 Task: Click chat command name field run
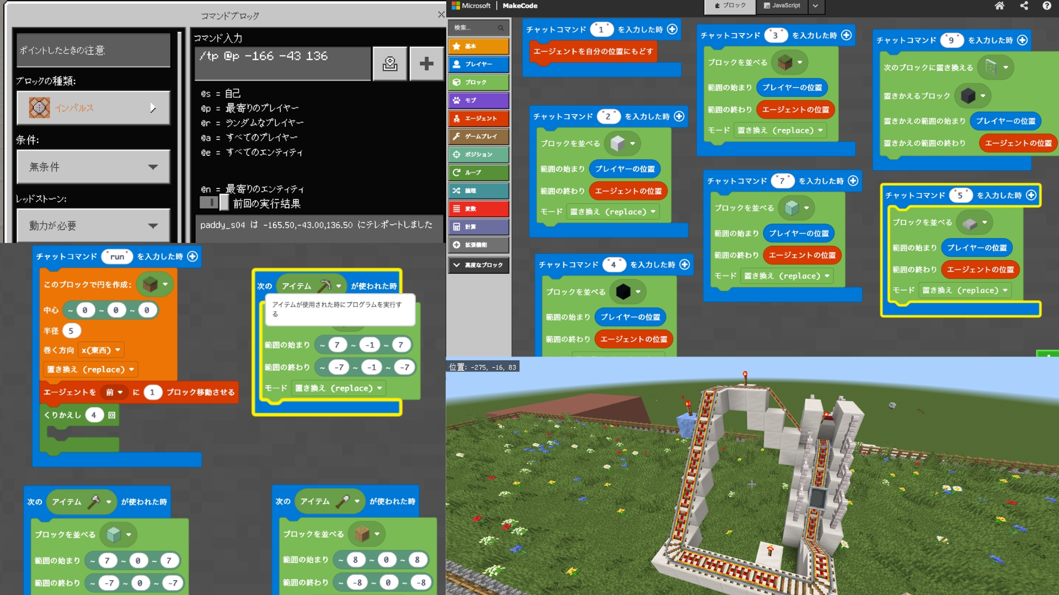tap(117, 256)
